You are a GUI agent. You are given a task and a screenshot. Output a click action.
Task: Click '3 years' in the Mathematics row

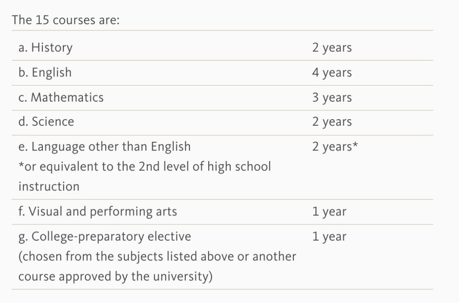332,97
